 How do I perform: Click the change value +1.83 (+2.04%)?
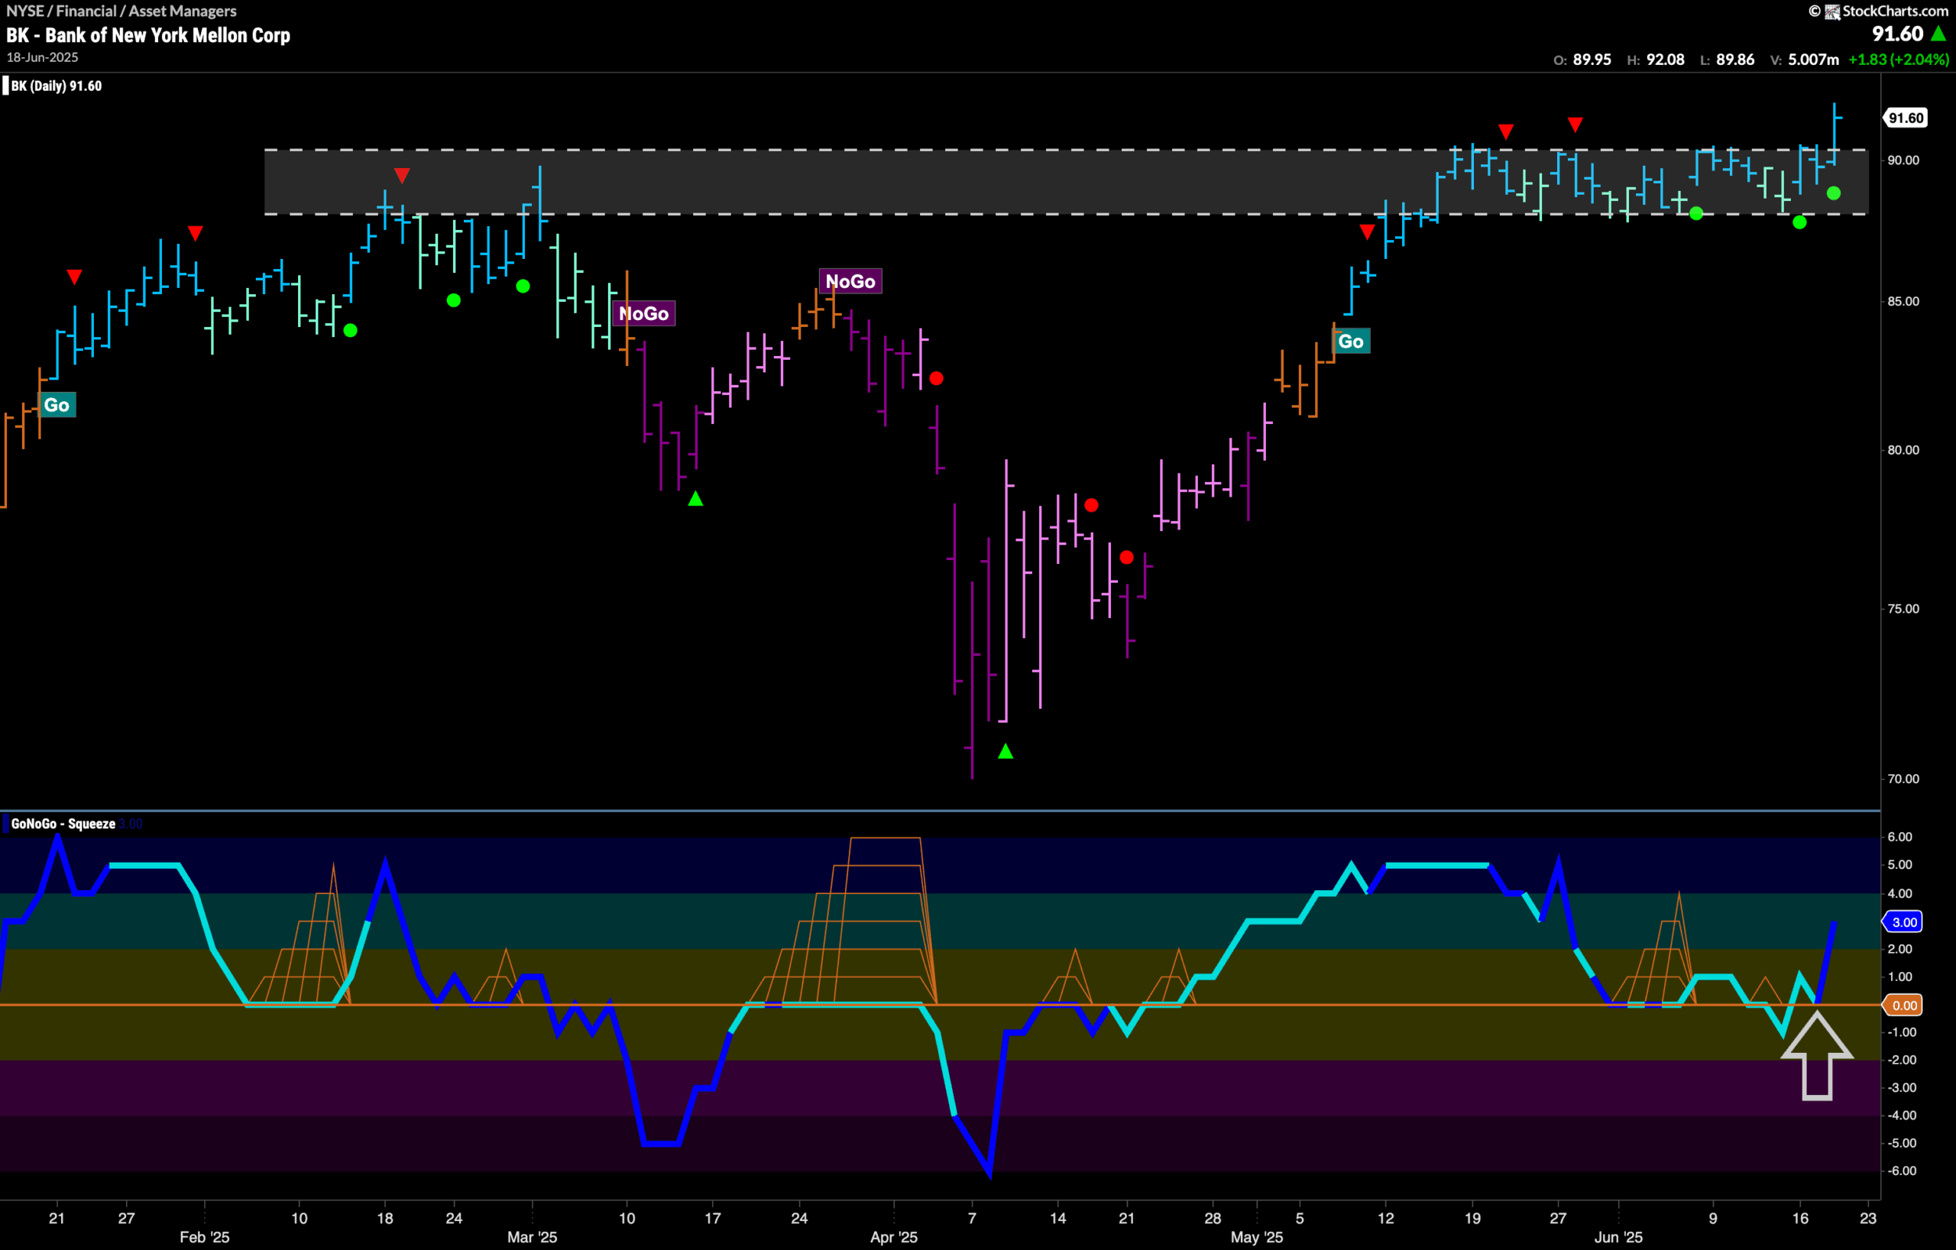pyautogui.click(x=1899, y=60)
